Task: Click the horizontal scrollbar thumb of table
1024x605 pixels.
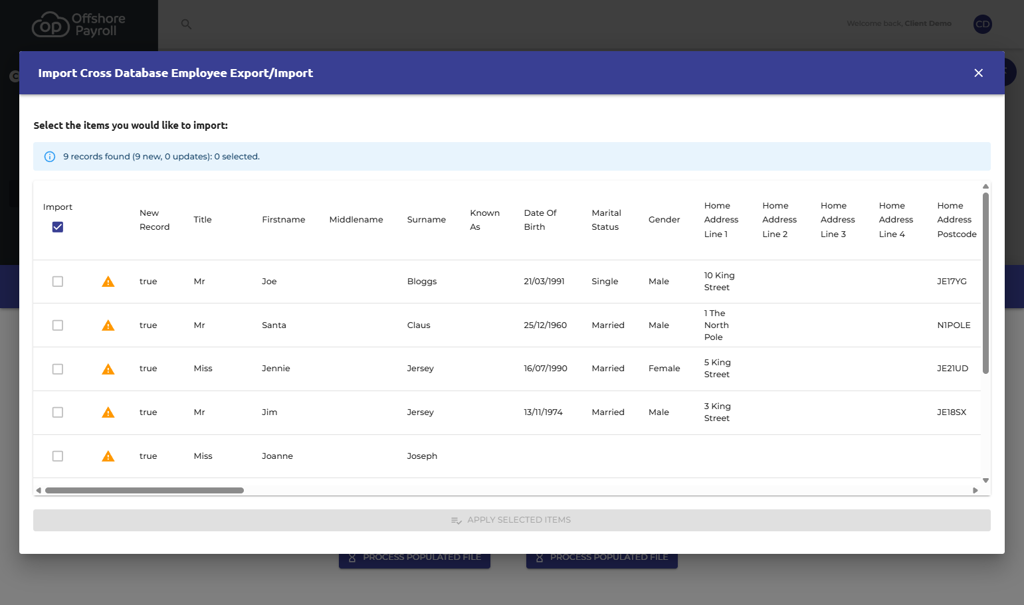Action: click(144, 490)
